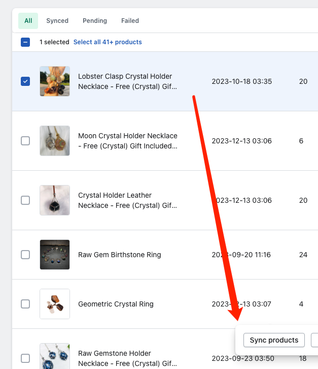Switch to the All tab

(x=28, y=21)
